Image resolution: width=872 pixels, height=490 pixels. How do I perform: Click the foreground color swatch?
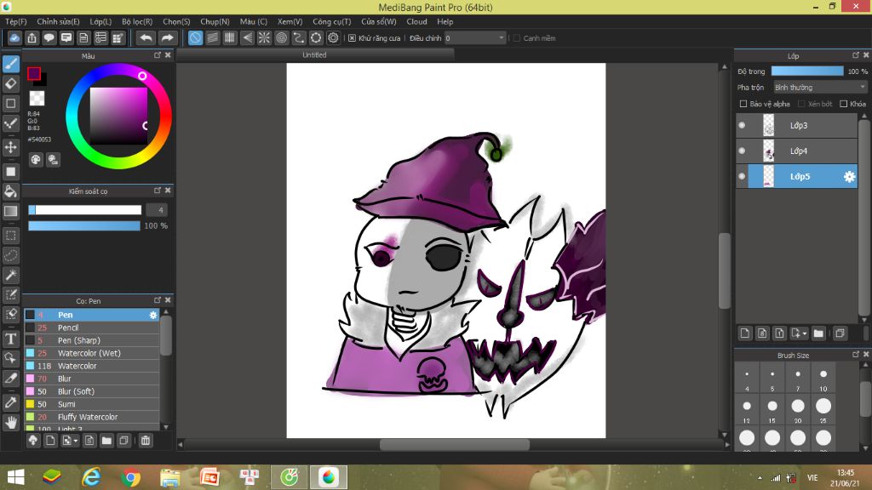[34, 73]
